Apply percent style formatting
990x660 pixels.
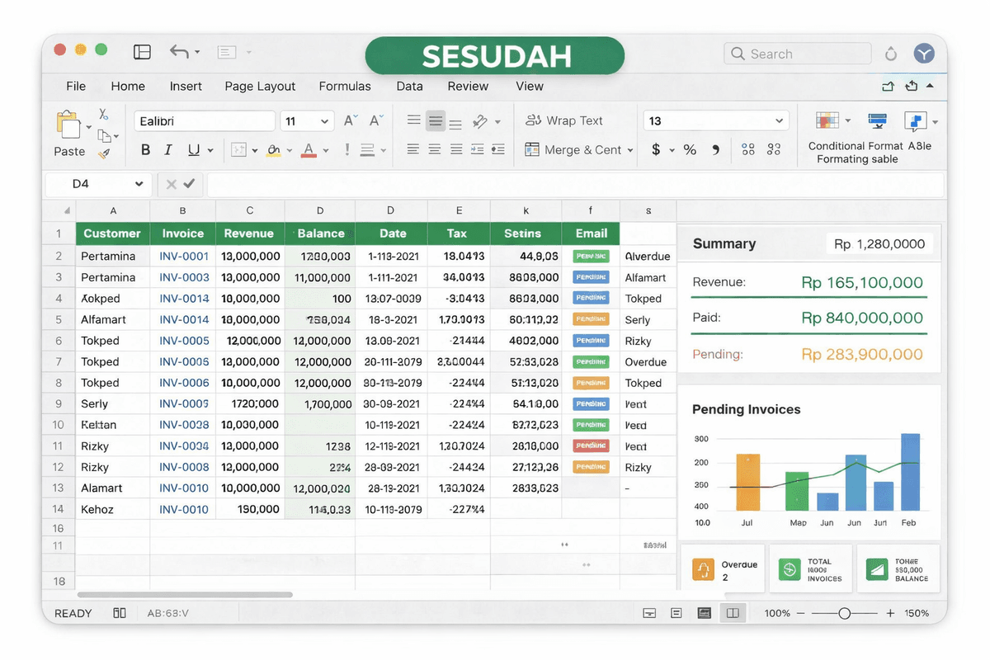[x=690, y=150]
